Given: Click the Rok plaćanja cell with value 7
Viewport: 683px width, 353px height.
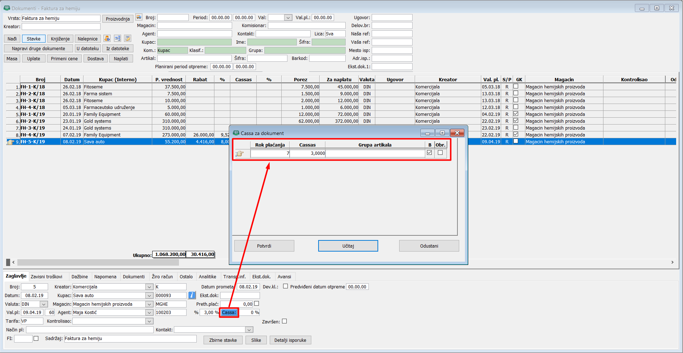Looking at the screenshot, I should [270, 153].
